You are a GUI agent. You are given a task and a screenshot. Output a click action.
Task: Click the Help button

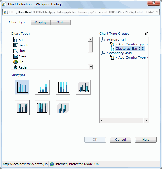click(146, 140)
